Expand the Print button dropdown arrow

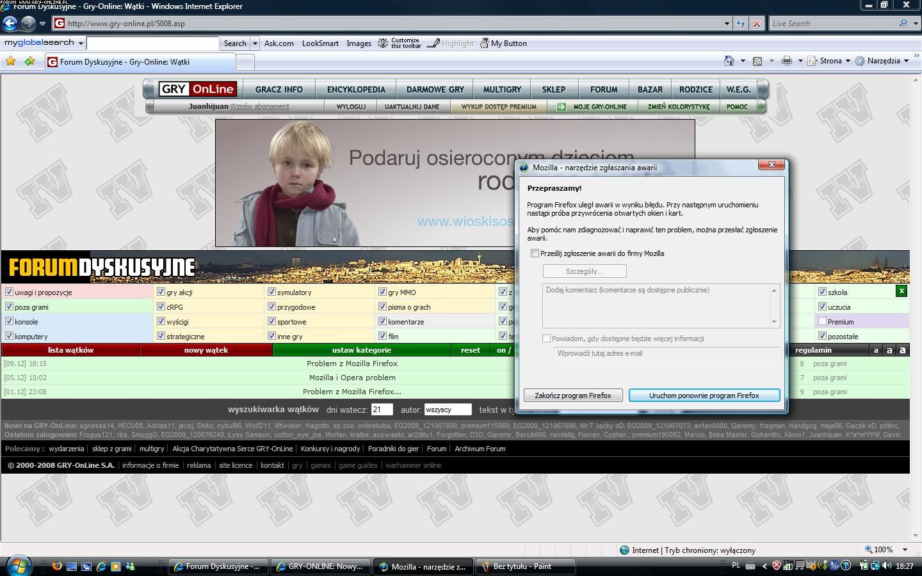click(x=800, y=61)
